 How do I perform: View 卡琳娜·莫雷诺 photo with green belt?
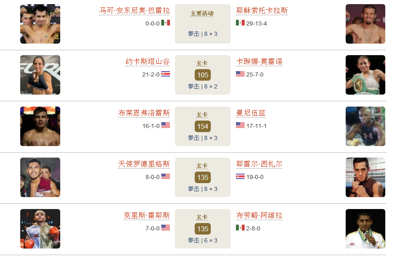point(365,75)
